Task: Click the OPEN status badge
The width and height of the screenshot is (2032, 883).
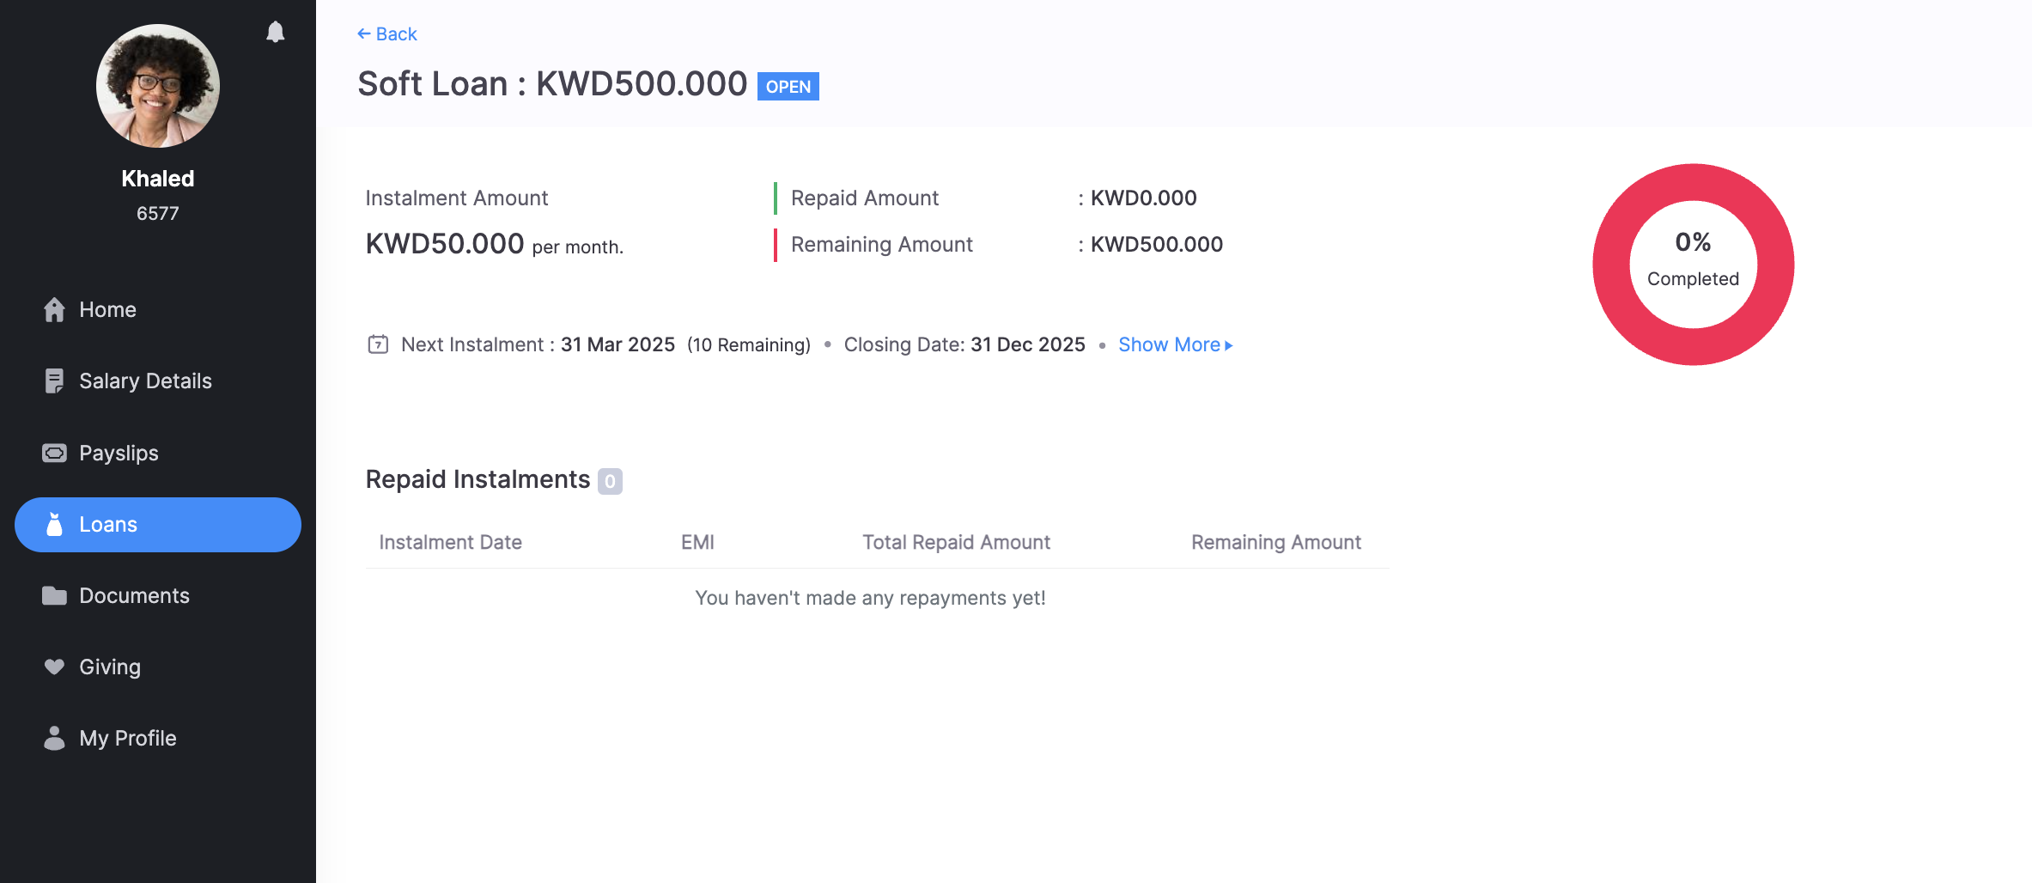Action: pos(788,86)
